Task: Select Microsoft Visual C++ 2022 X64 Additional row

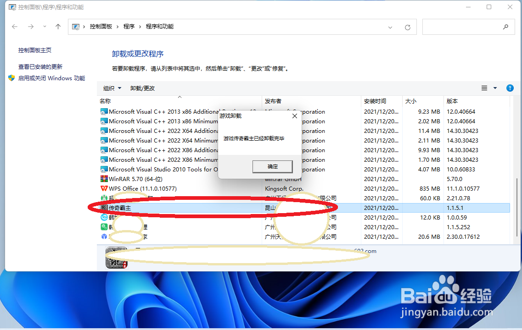Action: click(304, 131)
